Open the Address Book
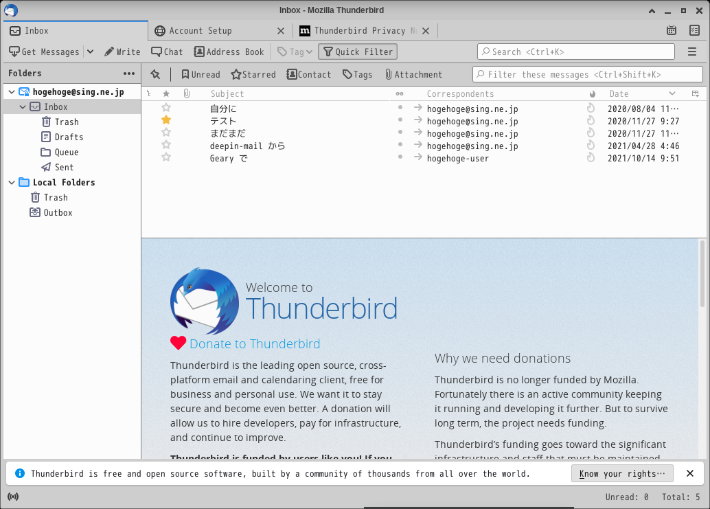710x509 pixels. pos(229,52)
